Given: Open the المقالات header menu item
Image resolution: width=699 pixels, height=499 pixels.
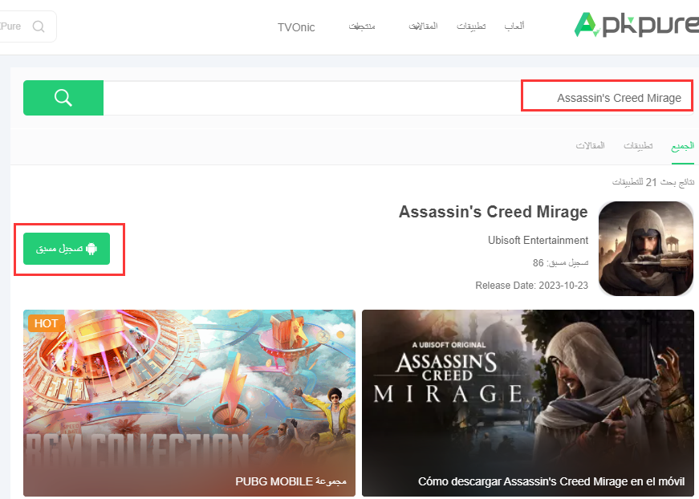Looking at the screenshot, I should pos(423,26).
